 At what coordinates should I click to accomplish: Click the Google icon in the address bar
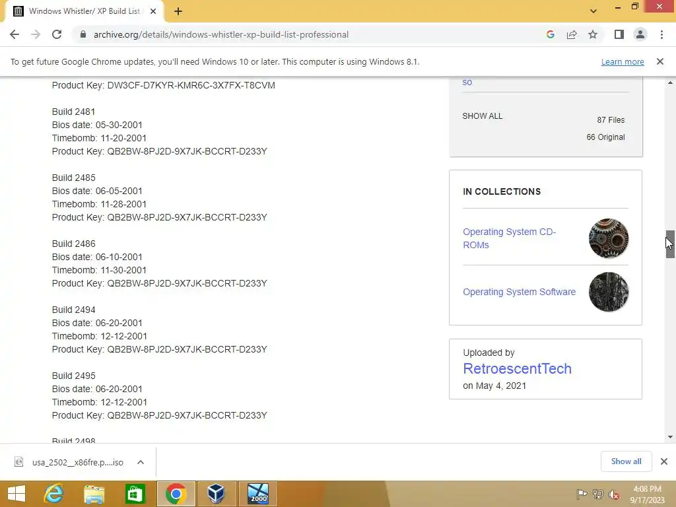click(x=550, y=34)
